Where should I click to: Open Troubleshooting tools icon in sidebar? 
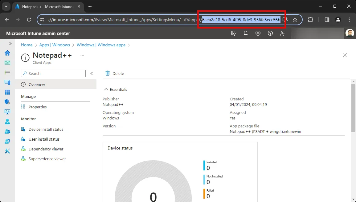click(x=7, y=151)
